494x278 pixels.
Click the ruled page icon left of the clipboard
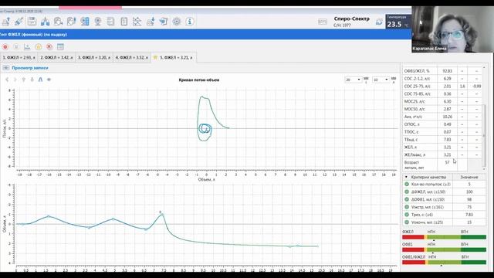click(111, 22)
